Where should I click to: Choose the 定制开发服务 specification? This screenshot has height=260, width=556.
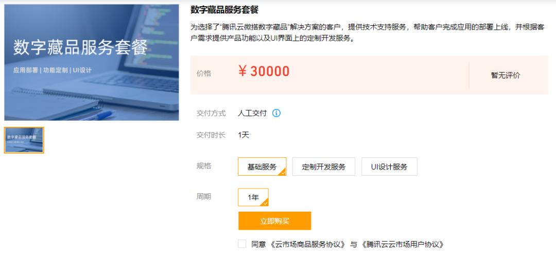324,166
